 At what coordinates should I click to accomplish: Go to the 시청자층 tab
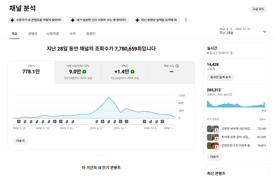click(53, 33)
